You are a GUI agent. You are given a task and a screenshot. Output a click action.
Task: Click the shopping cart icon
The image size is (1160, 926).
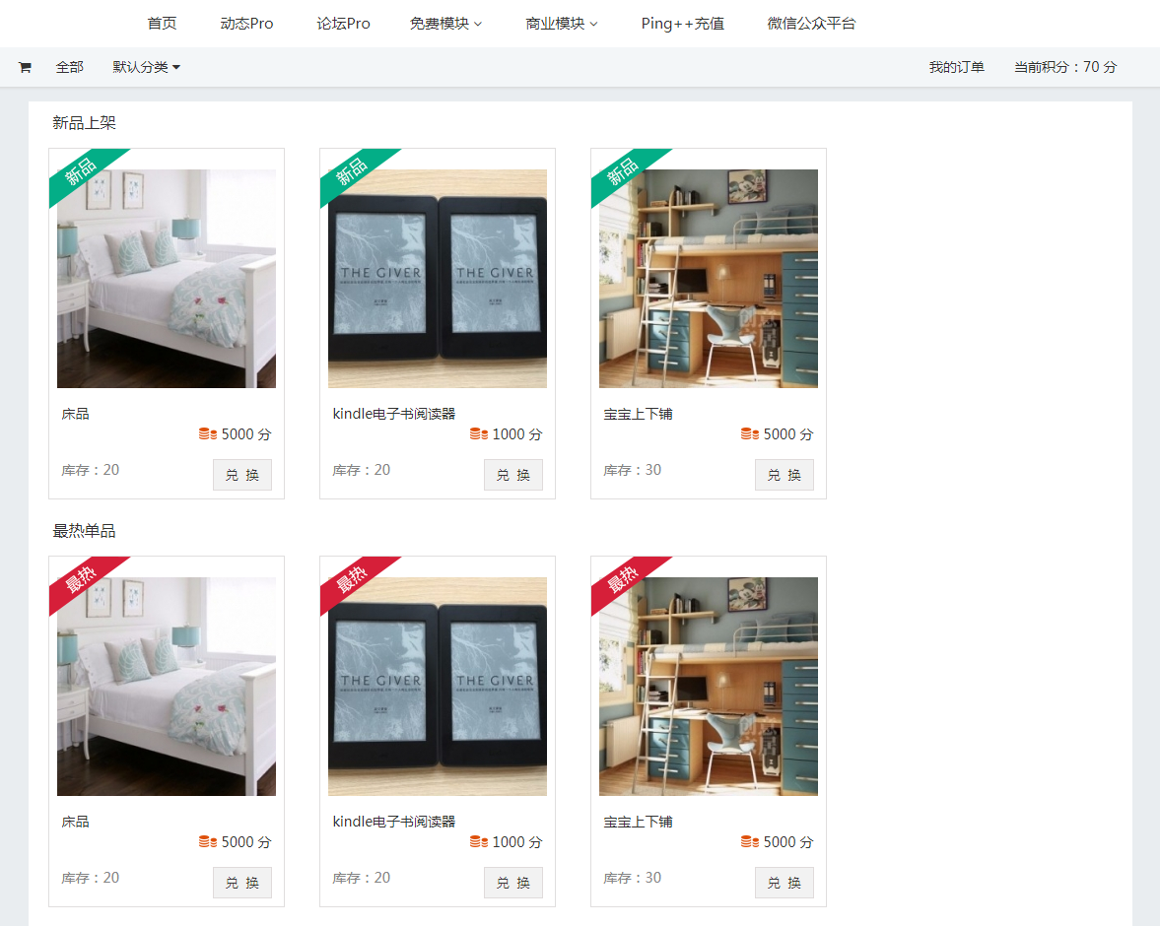[25, 67]
